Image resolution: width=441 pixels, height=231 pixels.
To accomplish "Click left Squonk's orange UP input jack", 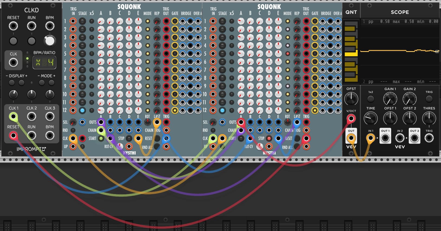I will [73, 147].
